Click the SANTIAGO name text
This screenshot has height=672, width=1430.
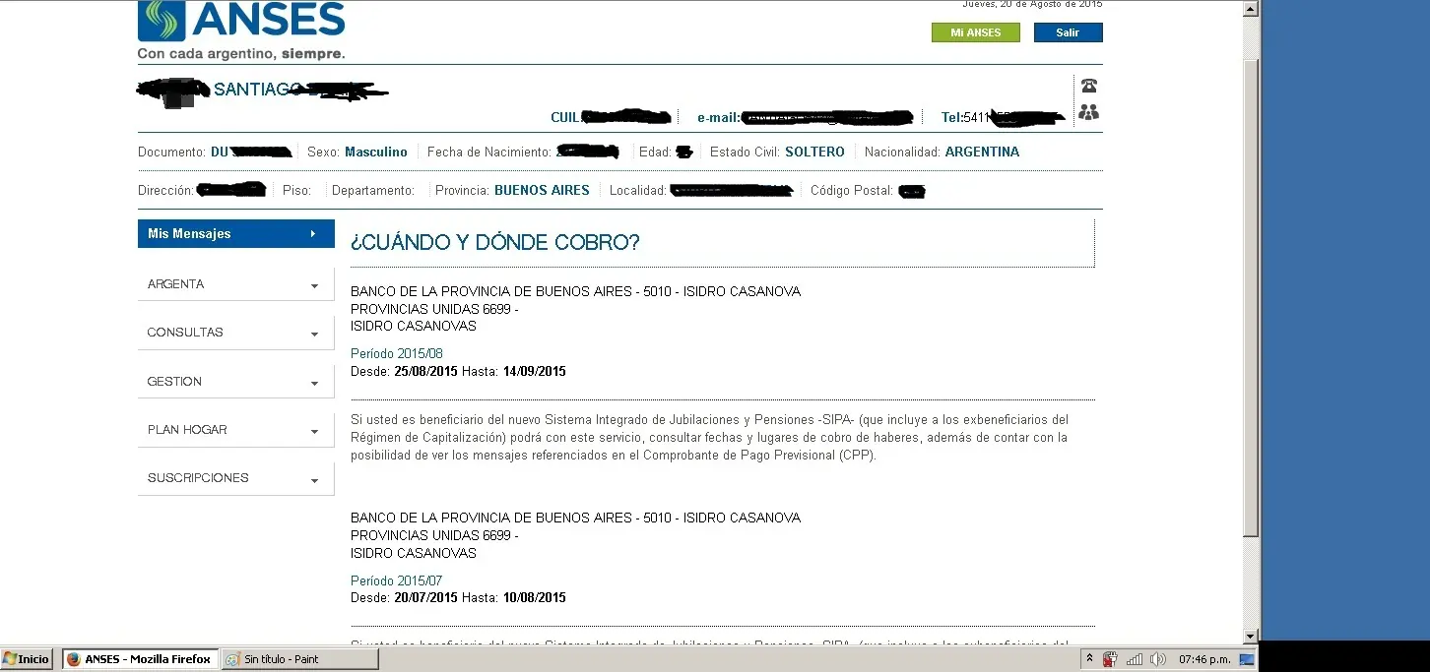coord(257,90)
